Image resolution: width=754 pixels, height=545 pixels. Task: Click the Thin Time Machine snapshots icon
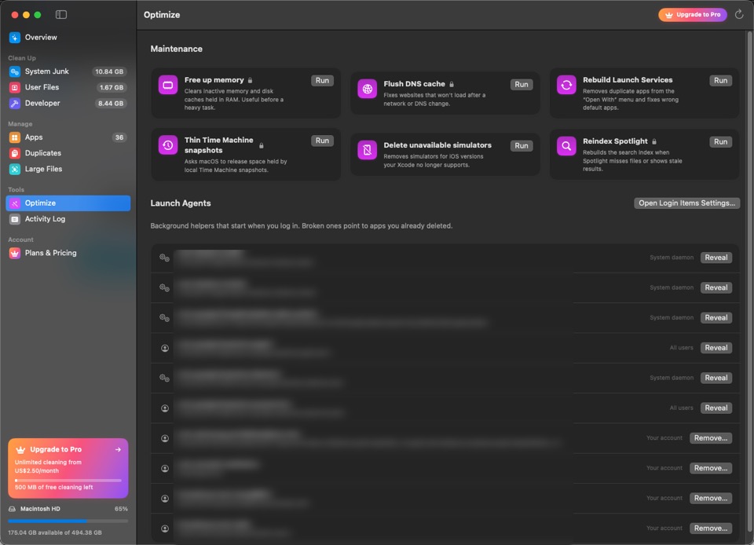168,145
